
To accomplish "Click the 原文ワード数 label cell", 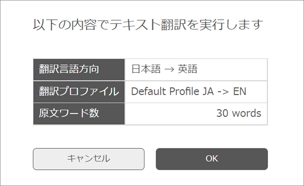I will pyautogui.click(x=79, y=114).
